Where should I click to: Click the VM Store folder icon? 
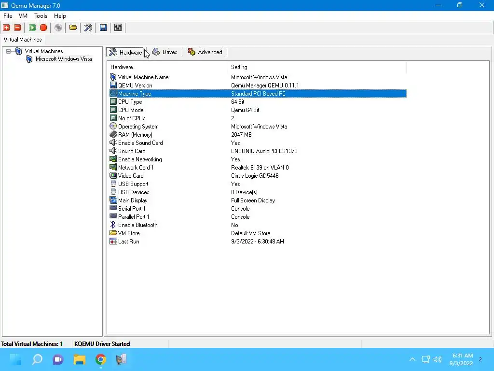pyautogui.click(x=113, y=233)
